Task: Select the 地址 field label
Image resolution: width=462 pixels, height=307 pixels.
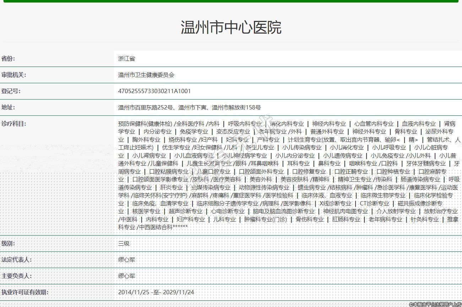Action: [8, 108]
